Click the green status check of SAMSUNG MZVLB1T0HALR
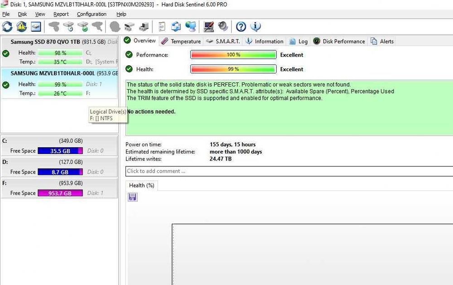Image resolution: width=453 pixels, height=285 pixels. click(x=6, y=85)
